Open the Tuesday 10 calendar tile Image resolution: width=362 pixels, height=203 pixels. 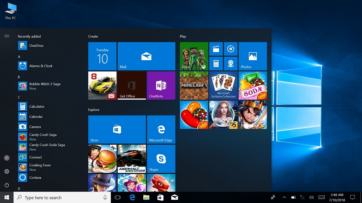click(x=102, y=56)
